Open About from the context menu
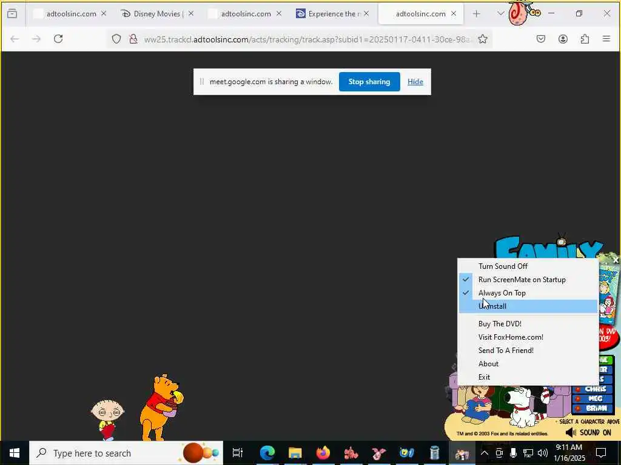 (528, 364)
